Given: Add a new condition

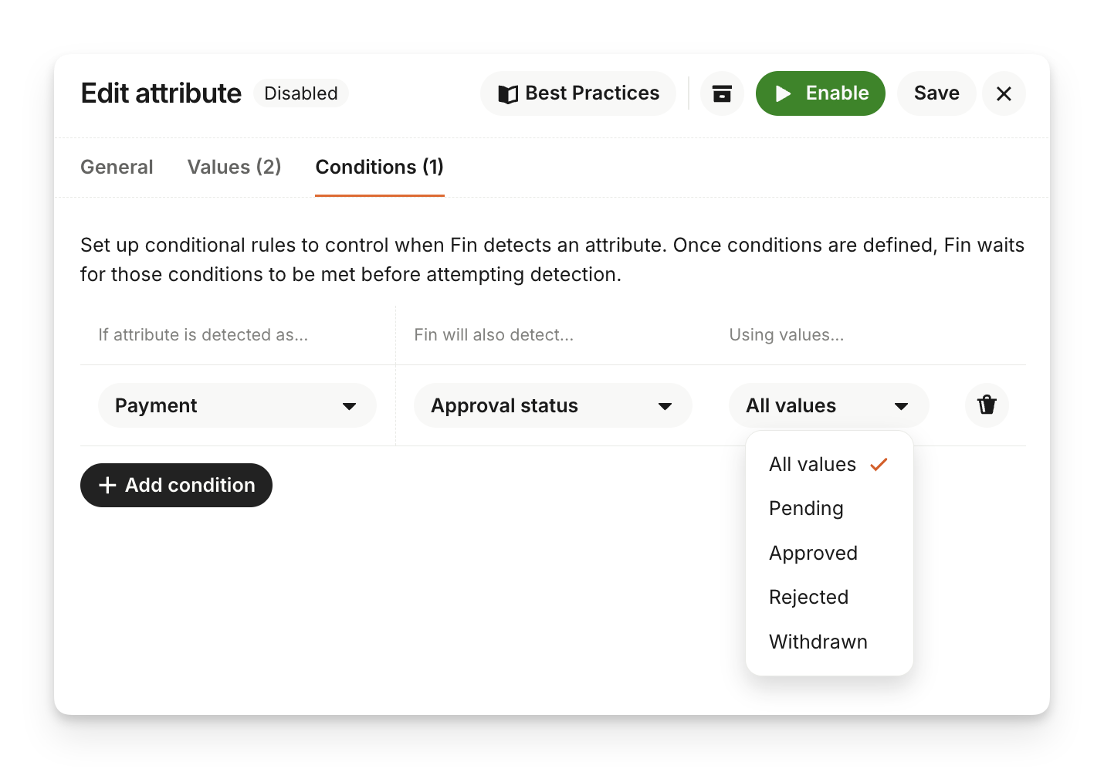Looking at the screenshot, I should pos(176,485).
